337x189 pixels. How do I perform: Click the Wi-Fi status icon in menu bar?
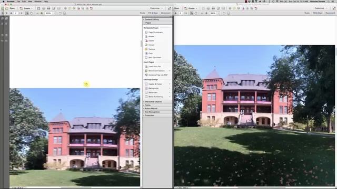pyautogui.click(x=277, y=1)
